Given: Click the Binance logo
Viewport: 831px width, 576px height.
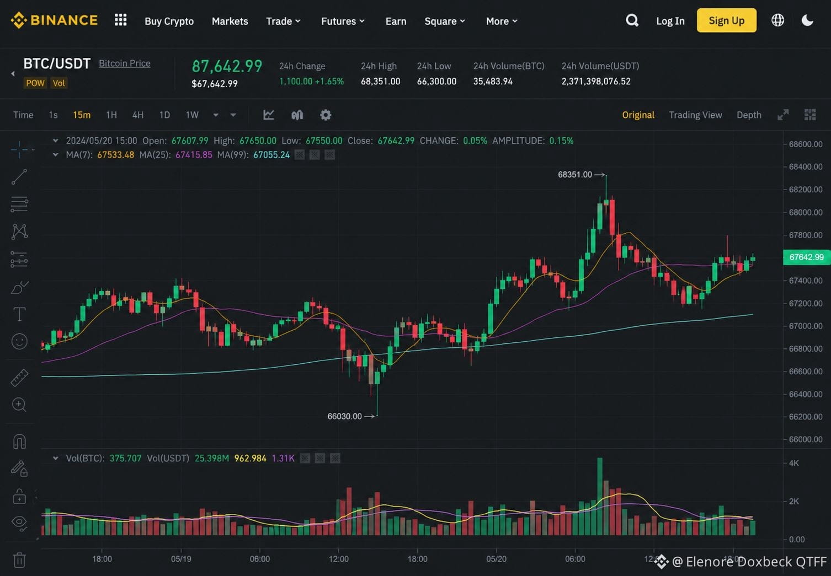Looking at the screenshot, I should tap(54, 20).
